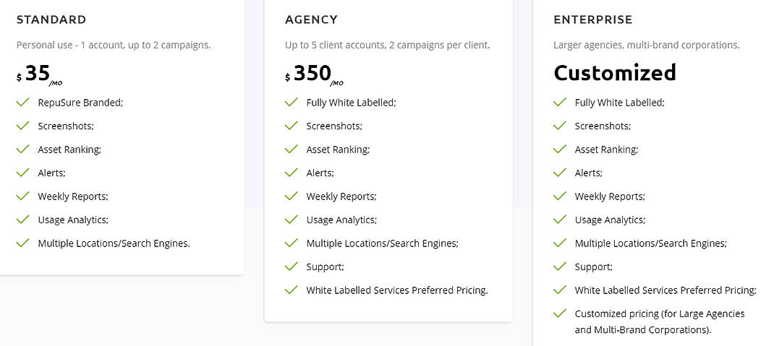
Task: Click checkmark next to Agency plan Support
Action: [292, 267]
